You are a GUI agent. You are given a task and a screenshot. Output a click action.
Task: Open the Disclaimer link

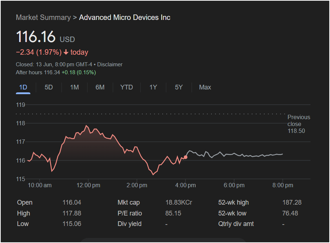tap(110, 64)
